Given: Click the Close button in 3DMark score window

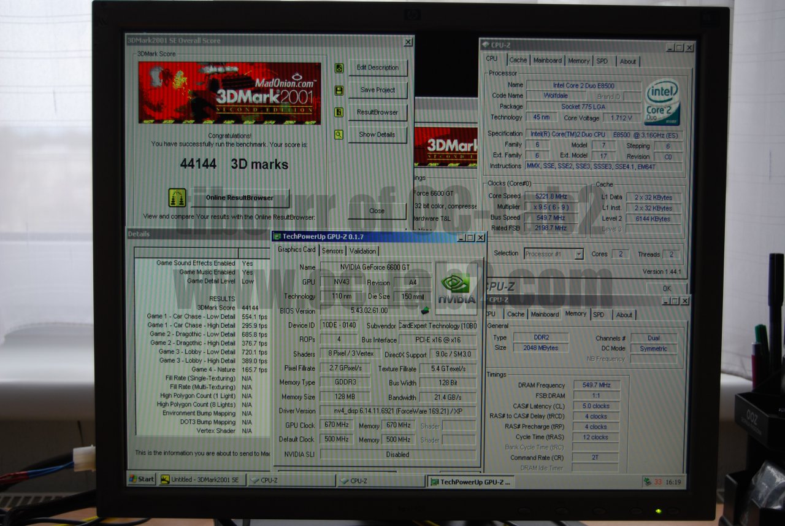Looking at the screenshot, I should pyautogui.click(x=377, y=211).
